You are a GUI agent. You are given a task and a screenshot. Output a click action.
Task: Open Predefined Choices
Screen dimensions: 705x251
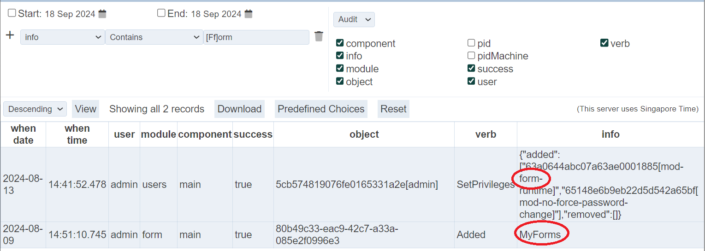click(x=321, y=109)
